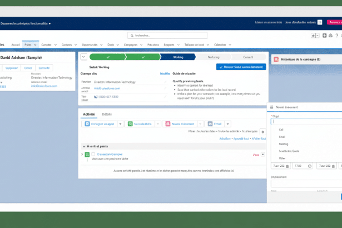Click the Convertir button on lead
Image resolution: width=342 pixels, height=228 pixels.
click(x=44, y=68)
